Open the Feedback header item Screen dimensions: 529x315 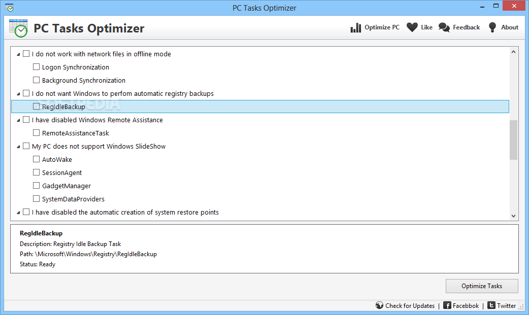point(466,27)
